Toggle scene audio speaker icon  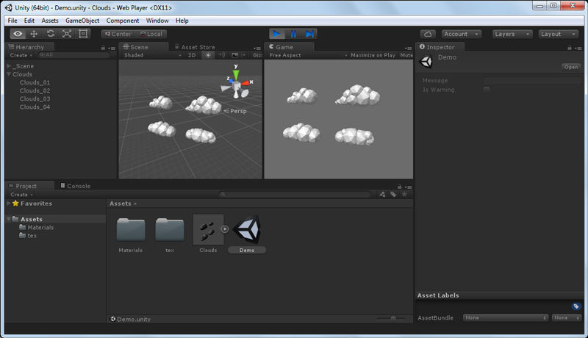click(222, 55)
